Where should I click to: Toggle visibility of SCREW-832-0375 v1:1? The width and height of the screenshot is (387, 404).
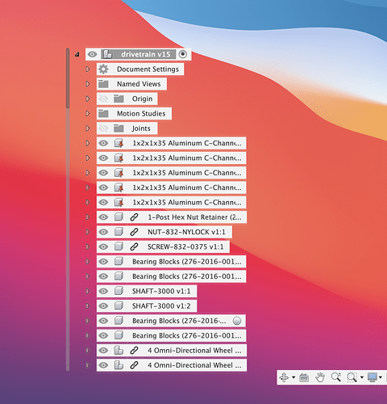[x=103, y=246]
